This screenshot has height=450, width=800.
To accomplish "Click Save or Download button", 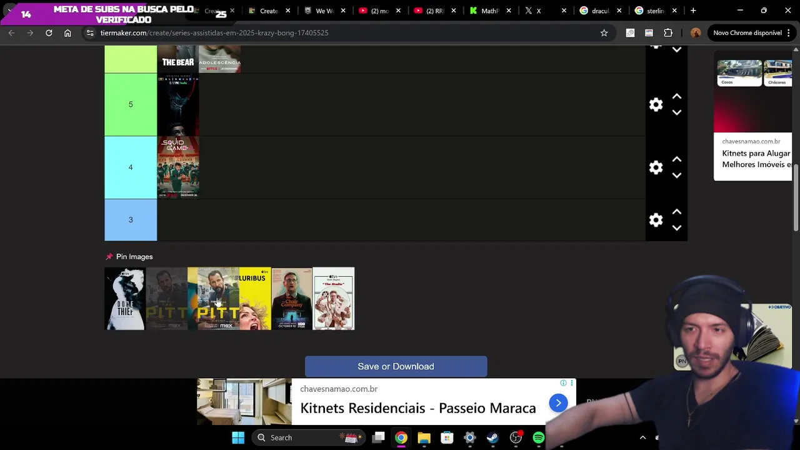I will (x=396, y=366).
